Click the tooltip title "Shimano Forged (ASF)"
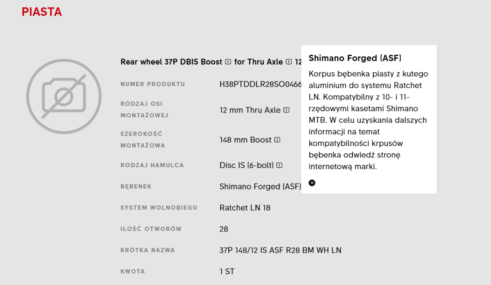The height and width of the screenshot is (285, 491). [355, 58]
